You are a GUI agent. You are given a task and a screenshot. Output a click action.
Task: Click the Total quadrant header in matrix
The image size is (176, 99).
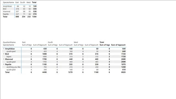102,42
